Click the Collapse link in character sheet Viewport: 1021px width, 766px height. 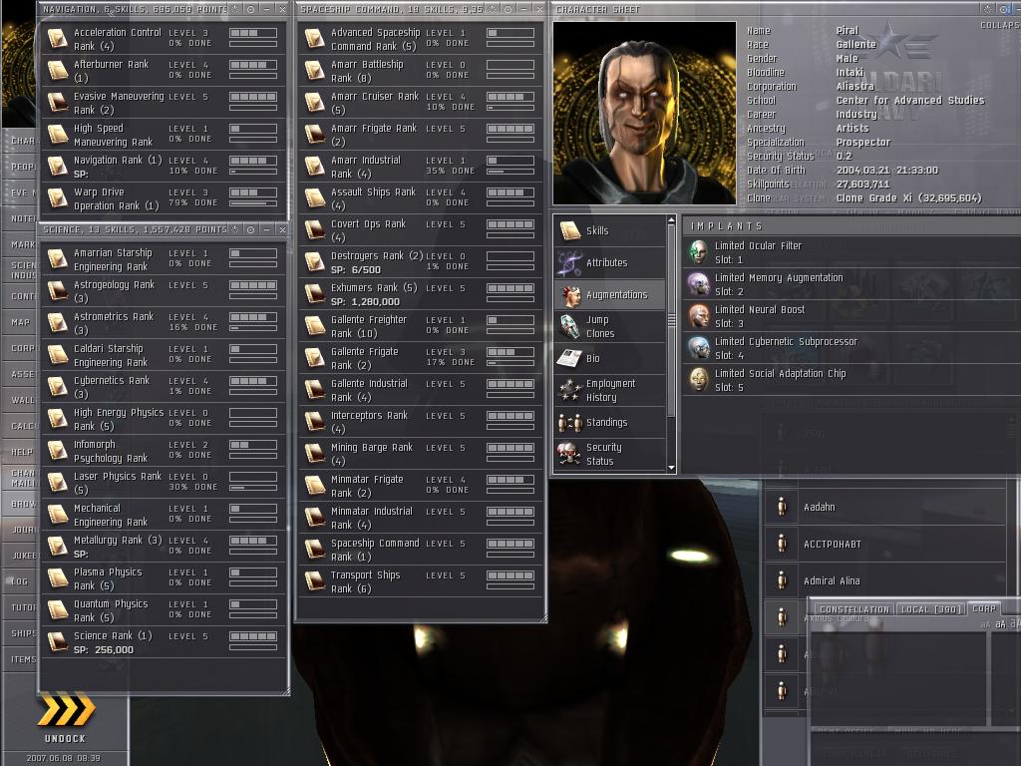click(1000, 25)
